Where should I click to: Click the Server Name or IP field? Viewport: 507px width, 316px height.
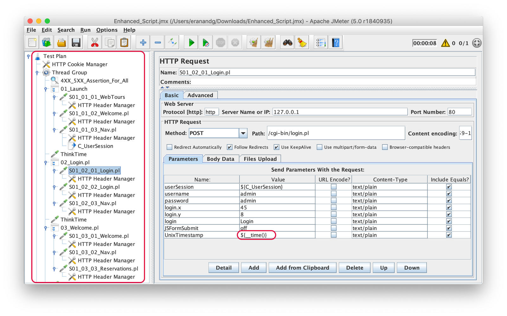340,112
